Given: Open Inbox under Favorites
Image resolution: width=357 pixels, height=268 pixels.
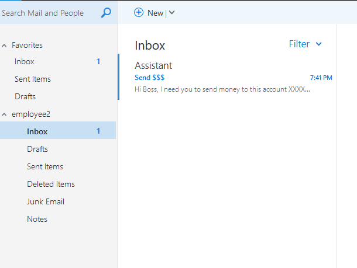Looking at the screenshot, I should [x=25, y=61].
